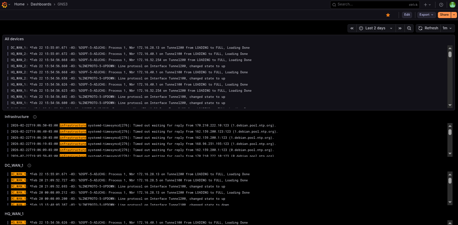The height and width of the screenshot is (225, 458).
Task: Go to Home breadcrumb
Action: [x=19, y=4]
